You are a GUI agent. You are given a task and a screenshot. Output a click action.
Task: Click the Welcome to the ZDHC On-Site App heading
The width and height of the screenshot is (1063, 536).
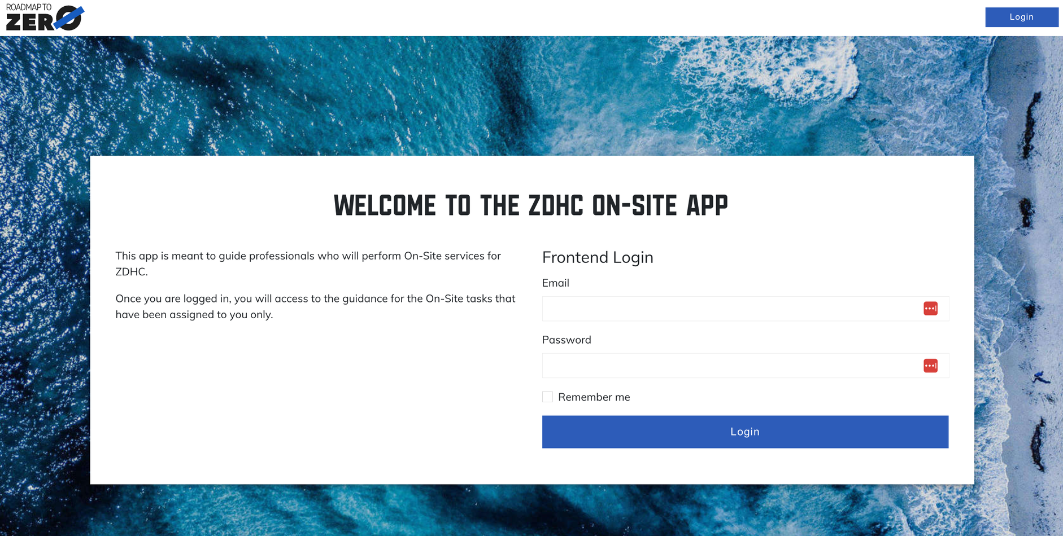(531, 205)
